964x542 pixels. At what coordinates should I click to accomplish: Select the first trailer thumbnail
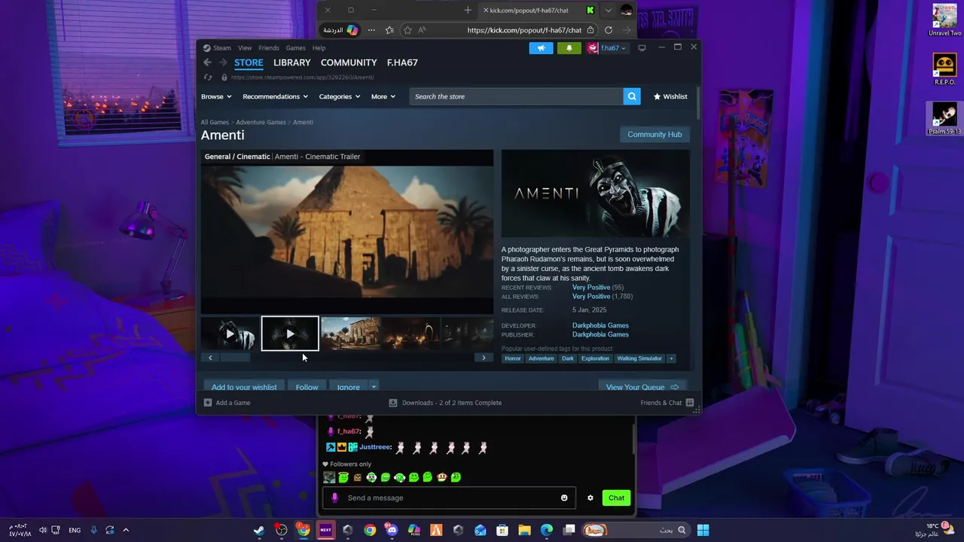point(230,333)
